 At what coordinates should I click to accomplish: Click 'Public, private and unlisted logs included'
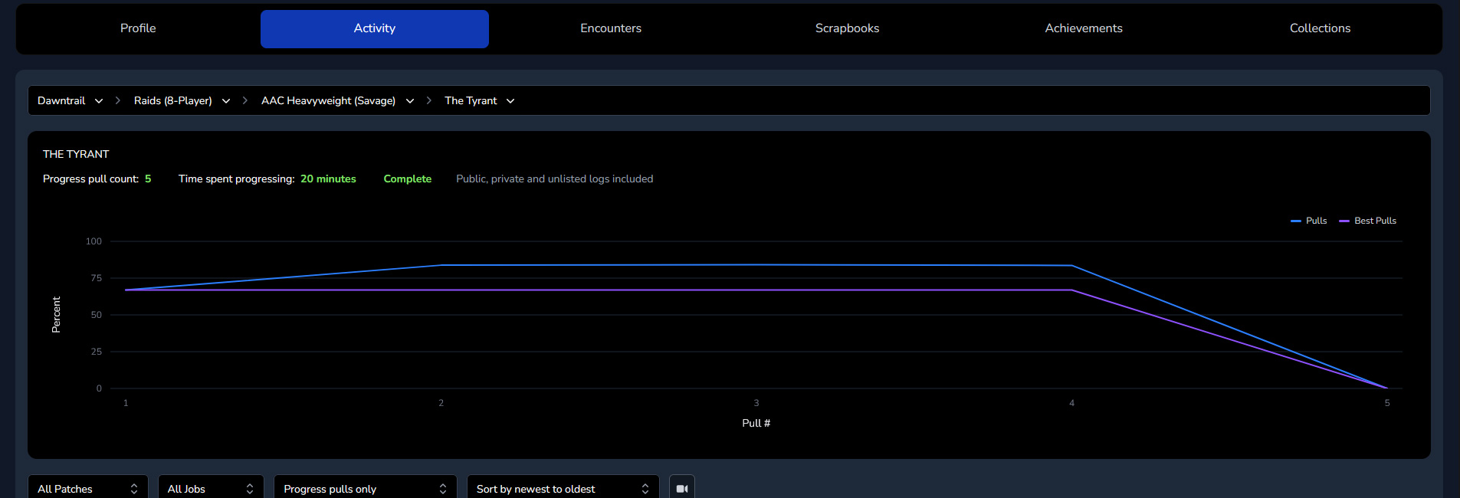click(555, 179)
